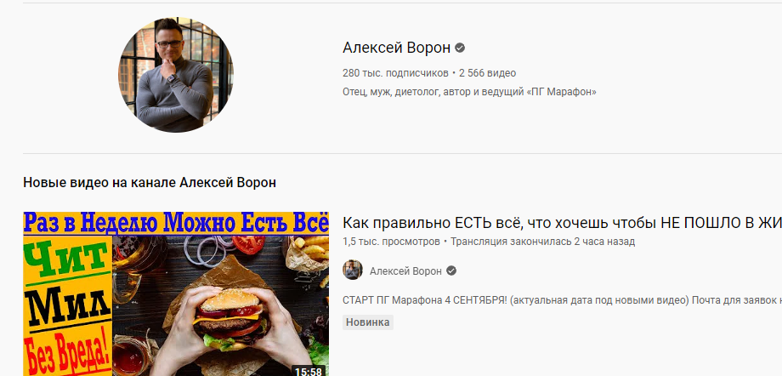Click the Новинка badge
The image size is (782, 376).
(x=368, y=322)
